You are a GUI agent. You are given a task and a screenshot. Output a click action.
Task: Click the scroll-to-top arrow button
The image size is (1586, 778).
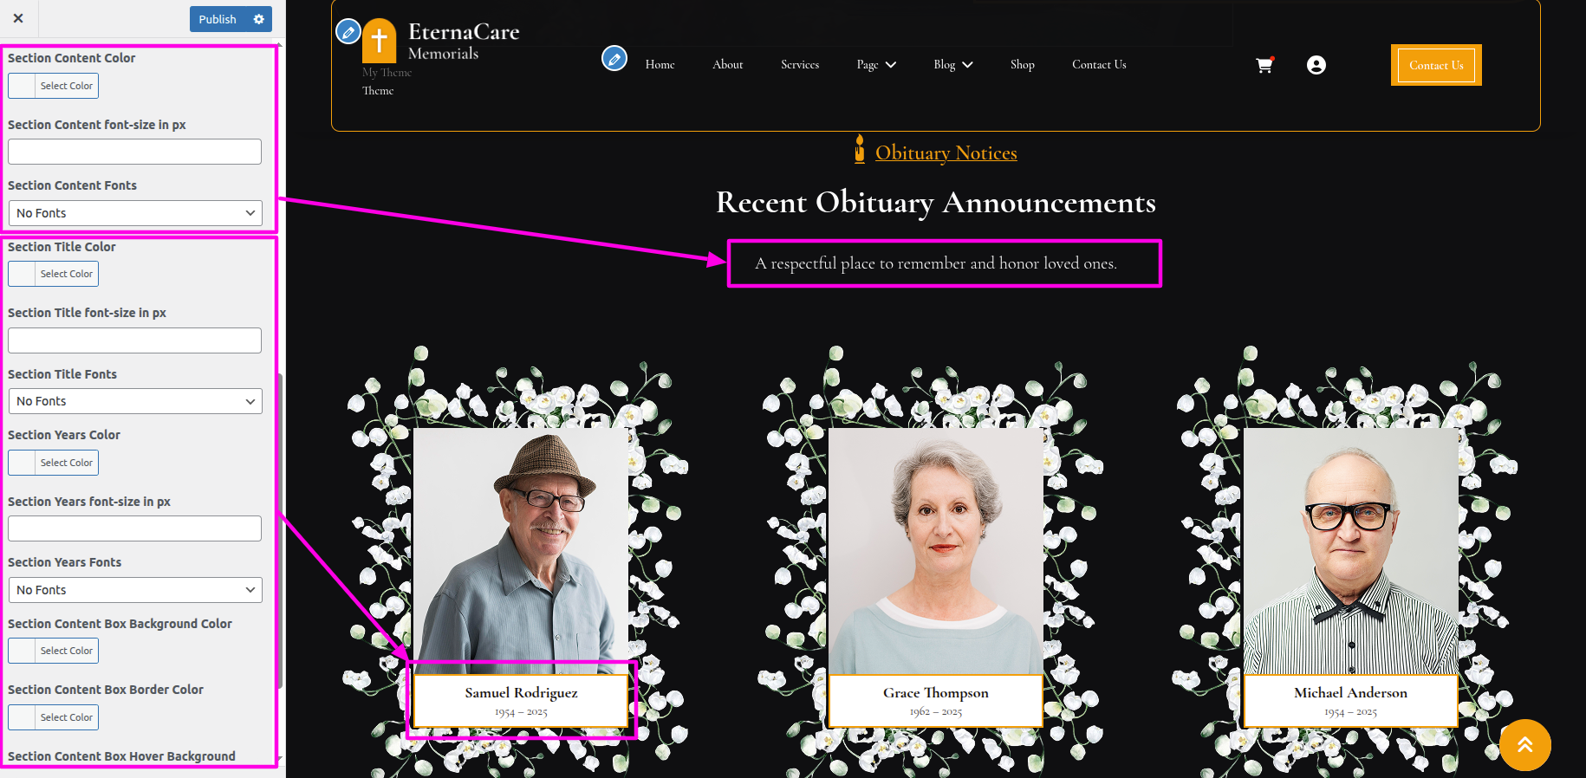[1524, 744]
